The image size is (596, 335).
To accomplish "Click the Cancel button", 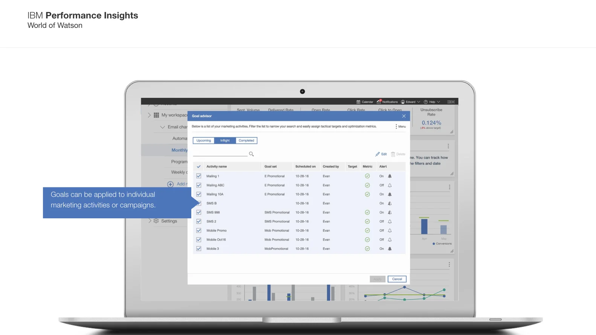I will click(x=397, y=279).
